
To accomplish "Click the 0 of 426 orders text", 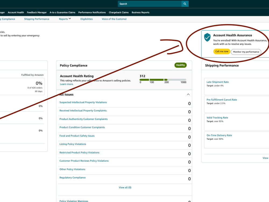I will pos(35,88).
